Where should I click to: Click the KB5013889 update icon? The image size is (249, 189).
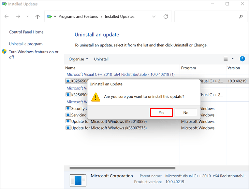(x=68, y=121)
